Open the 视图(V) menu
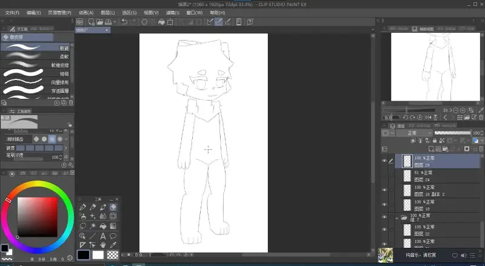This screenshot has width=485, height=266. point(151,13)
